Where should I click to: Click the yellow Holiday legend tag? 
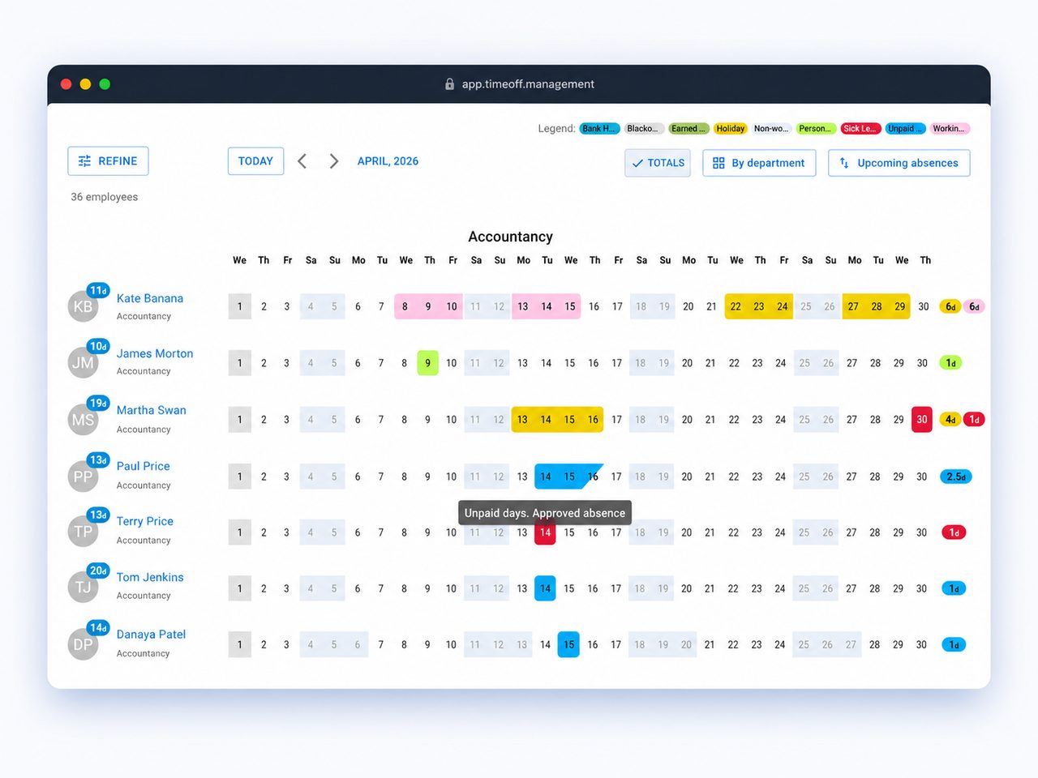click(x=731, y=129)
